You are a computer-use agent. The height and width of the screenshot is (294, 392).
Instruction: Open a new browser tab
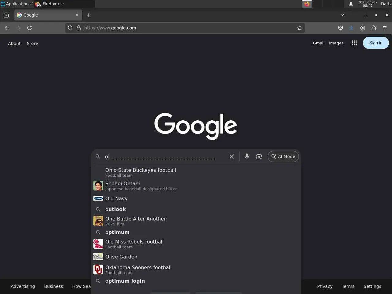[x=89, y=15]
